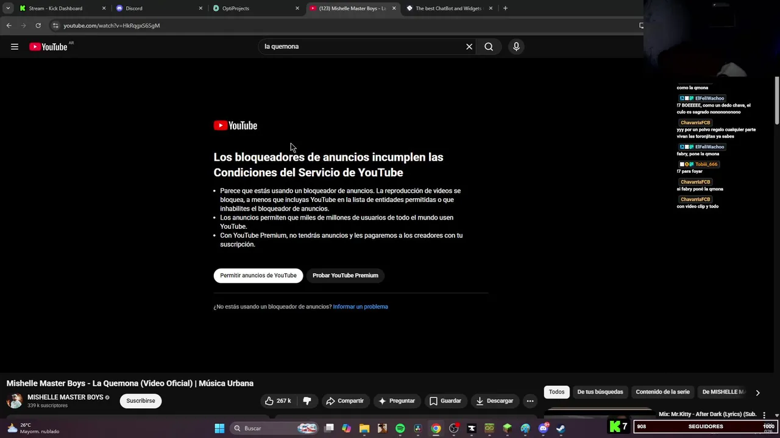Image resolution: width=780 pixels, height=438 pixels.
Task: Select the 'De tus búsquedas' chip
Action: tap(600, 392)
